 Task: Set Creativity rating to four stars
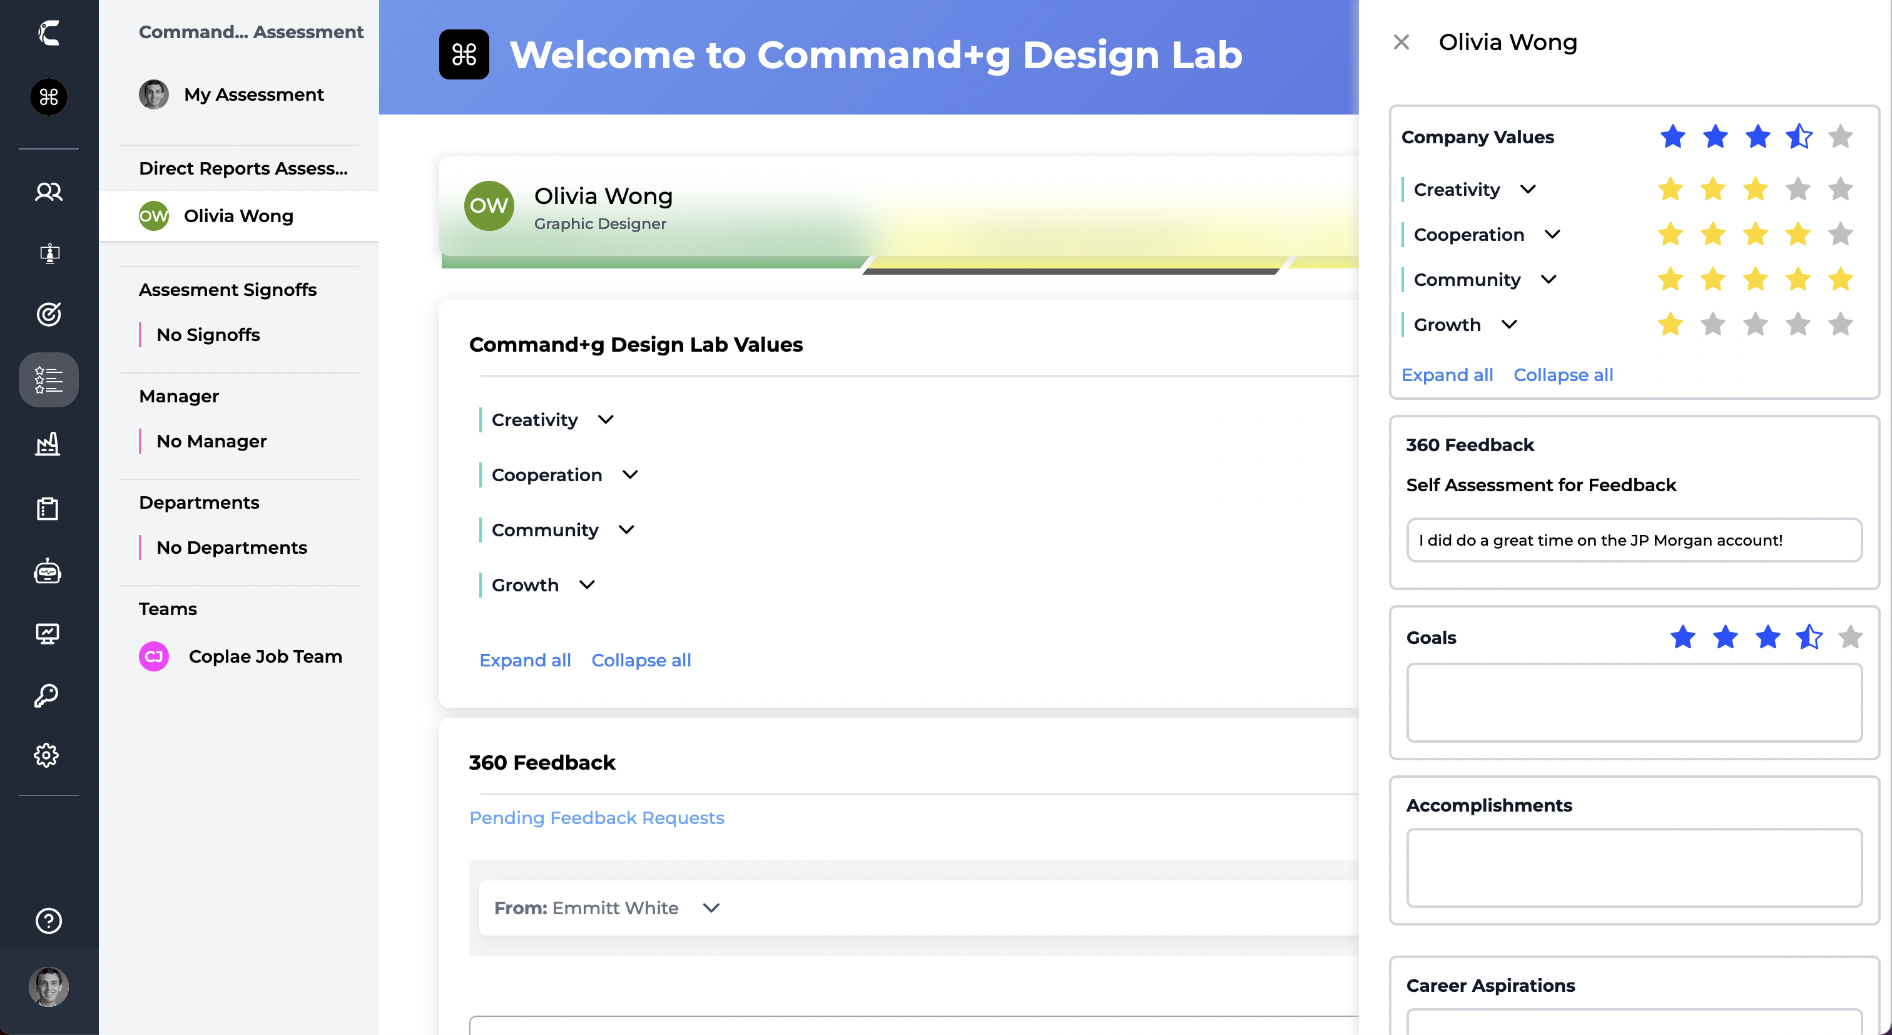[x=1798, y=189]
